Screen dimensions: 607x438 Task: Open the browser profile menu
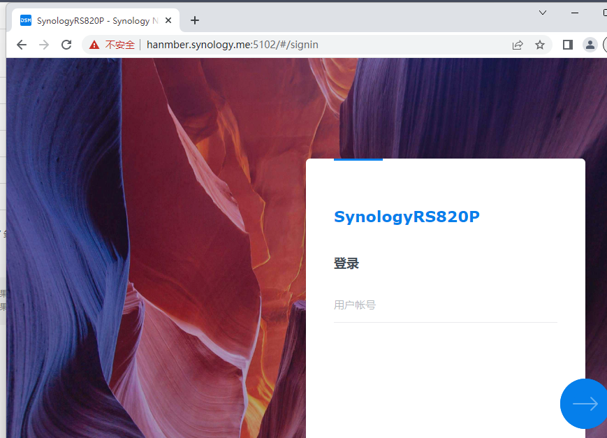pos(590,45)
